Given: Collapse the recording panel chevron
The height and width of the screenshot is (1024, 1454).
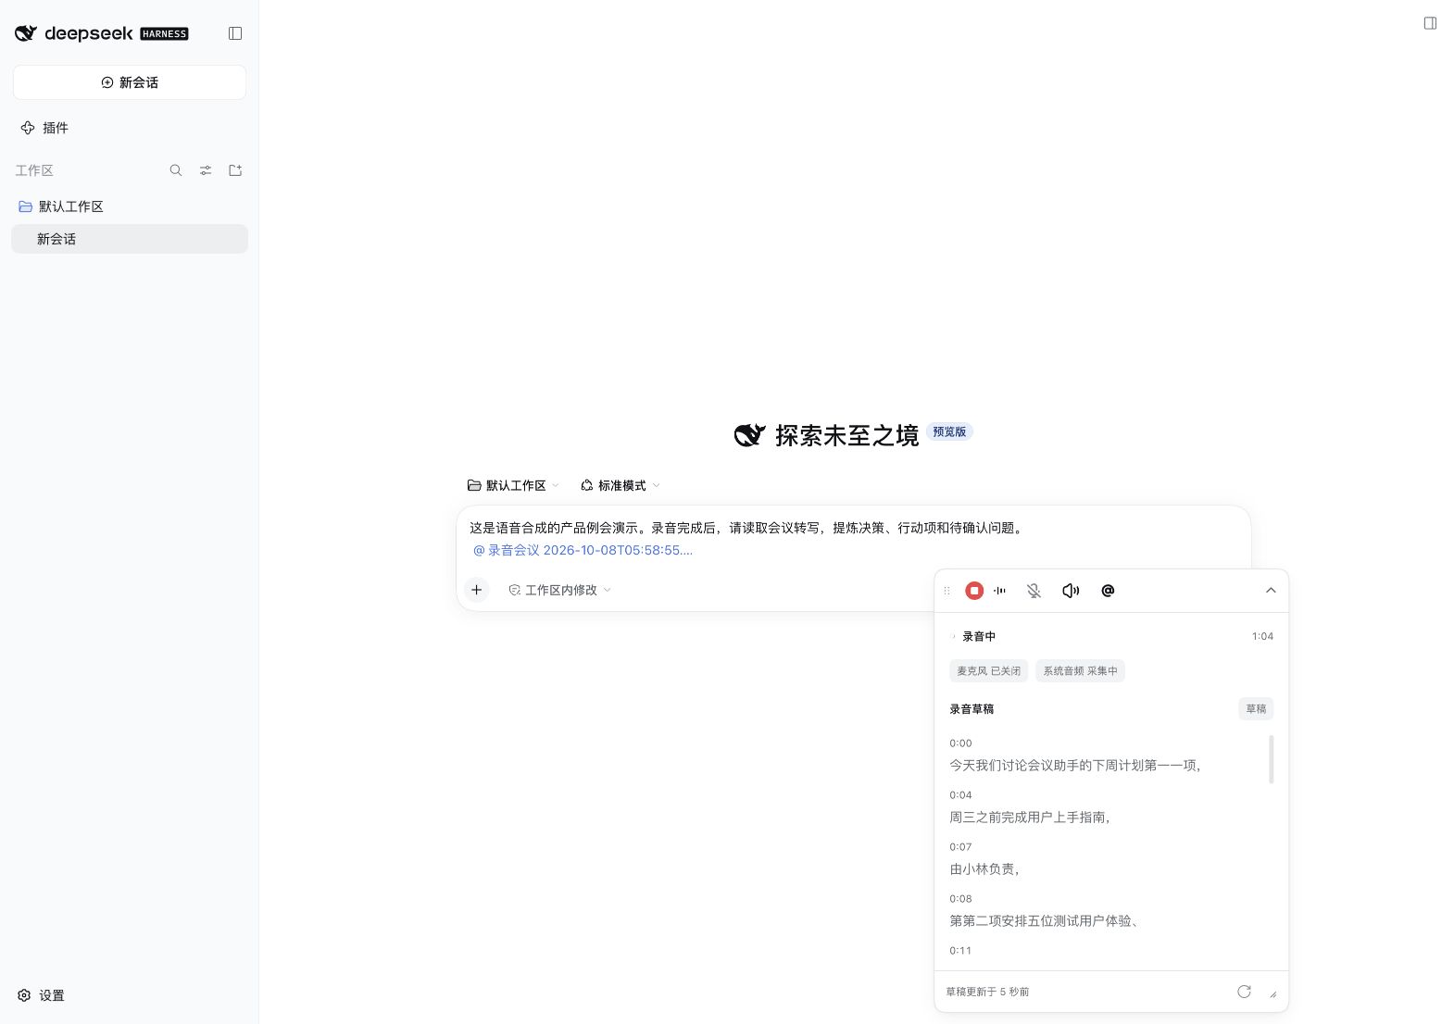Looking at the screenshot, I should pos(1271,591).
